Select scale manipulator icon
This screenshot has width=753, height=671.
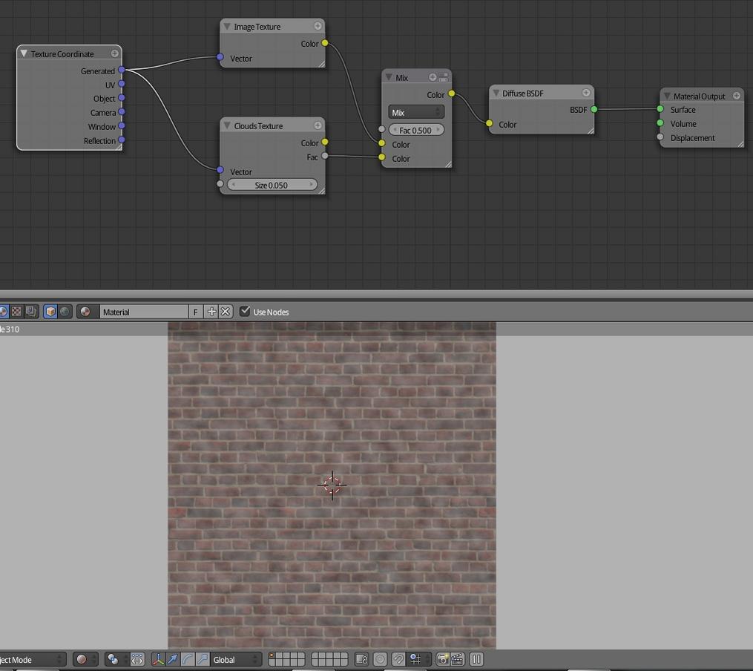coord(203,659)
